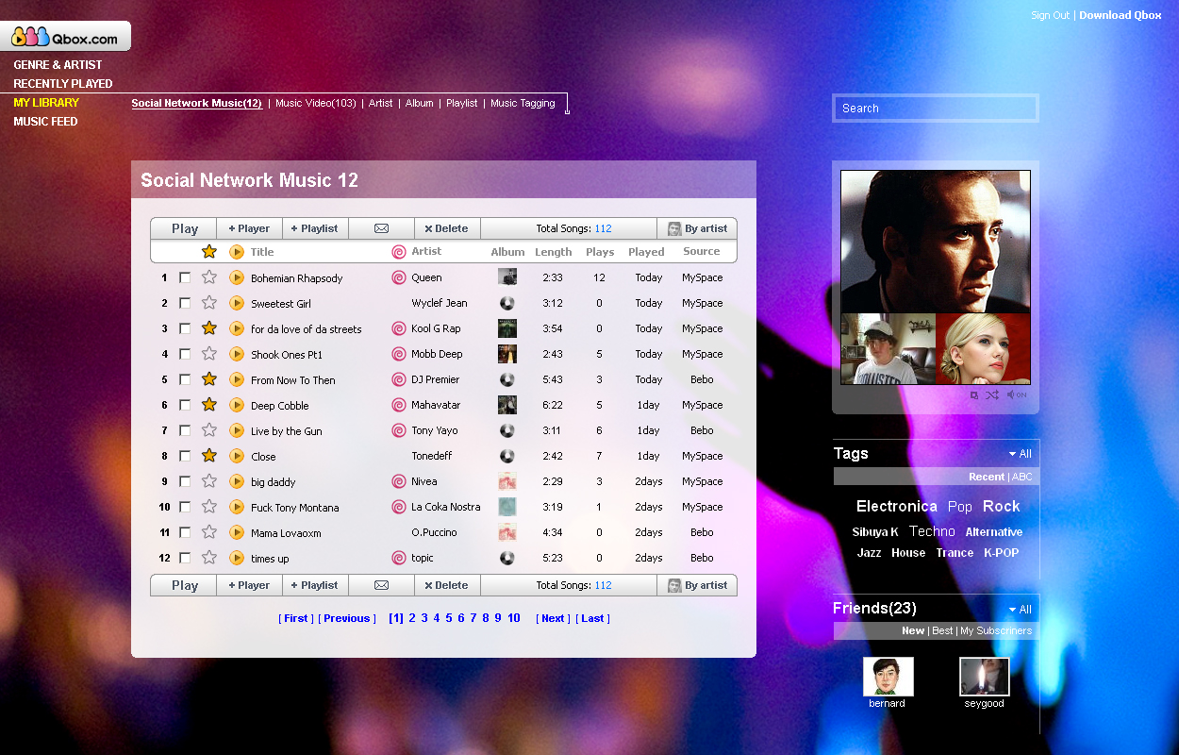Open the Album tab
The image size is (1179, 755).
point(420,103)
